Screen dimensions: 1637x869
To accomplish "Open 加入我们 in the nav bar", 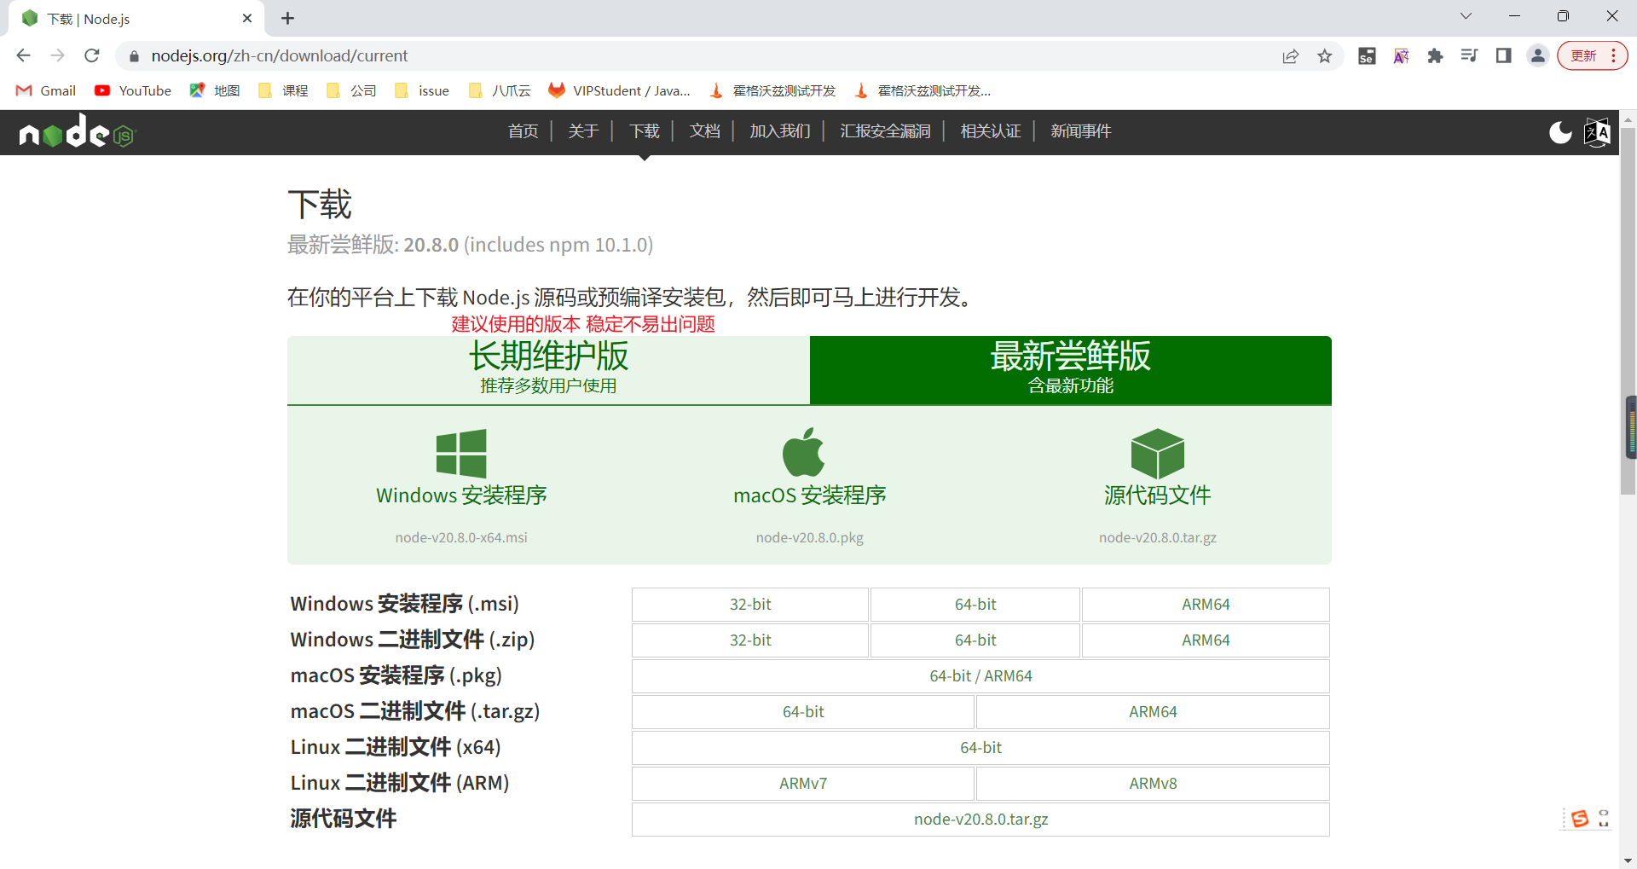I will 780,130.
